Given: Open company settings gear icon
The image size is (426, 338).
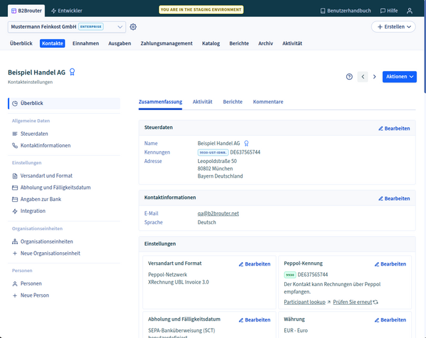Looking at the screenshot, I should tap(133, 27).
